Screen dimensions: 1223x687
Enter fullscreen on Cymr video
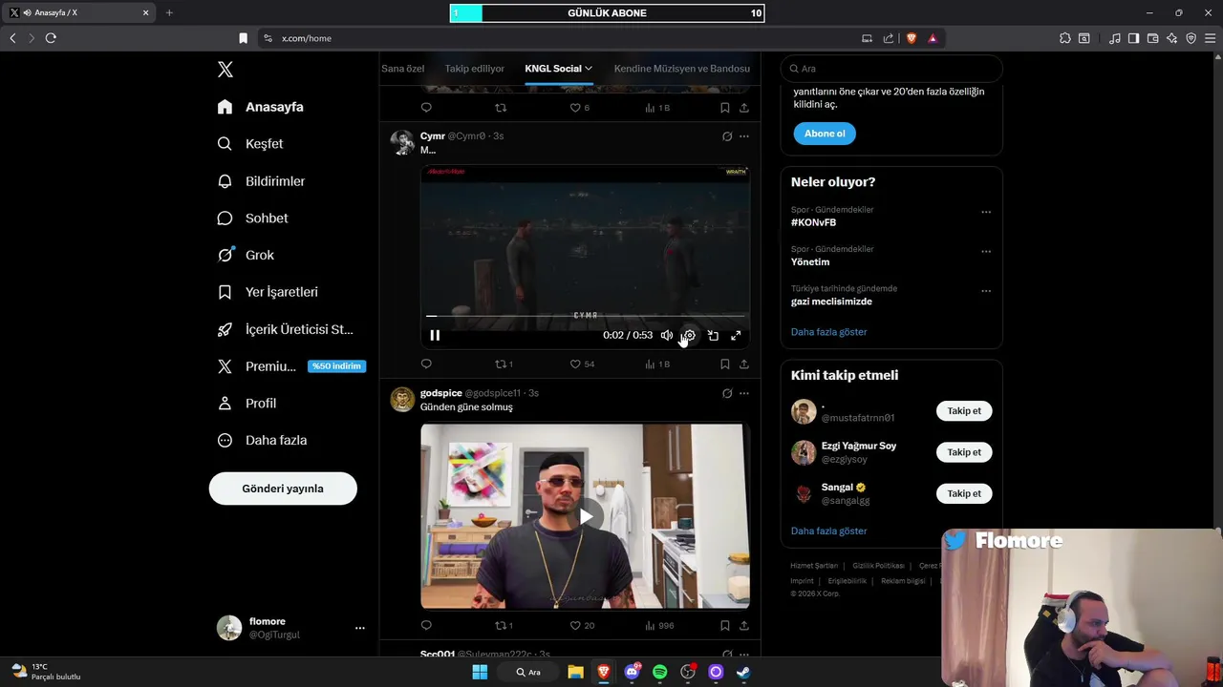[x=736, y=335]
